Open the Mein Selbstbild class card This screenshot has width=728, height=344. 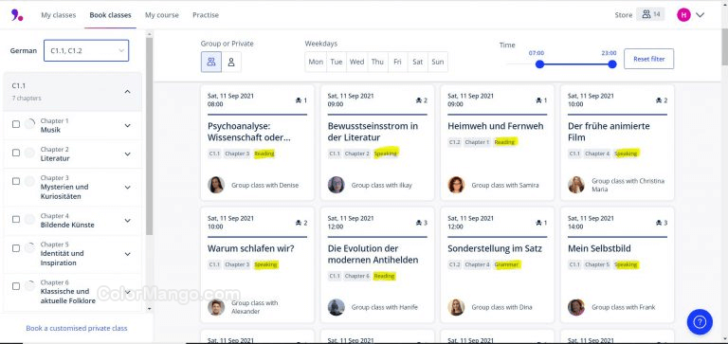pos(617,265)
